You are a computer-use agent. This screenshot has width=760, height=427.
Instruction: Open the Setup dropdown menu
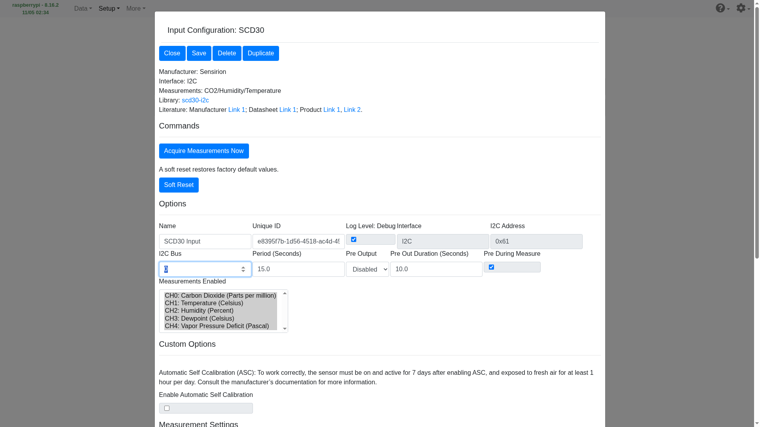(109, 9)
